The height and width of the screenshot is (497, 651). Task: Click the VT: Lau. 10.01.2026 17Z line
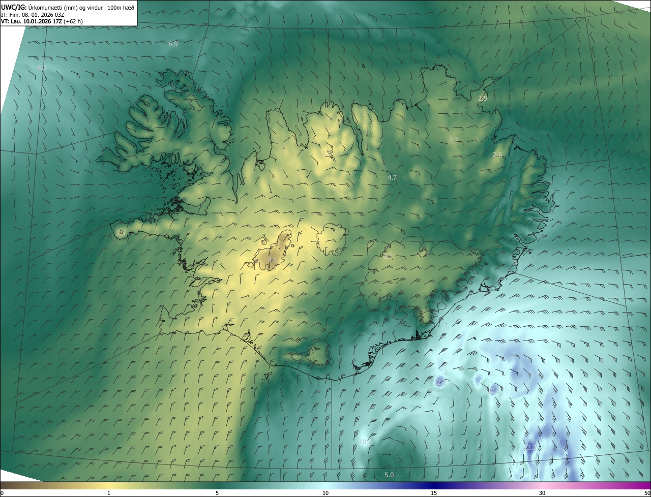(42, 21)
